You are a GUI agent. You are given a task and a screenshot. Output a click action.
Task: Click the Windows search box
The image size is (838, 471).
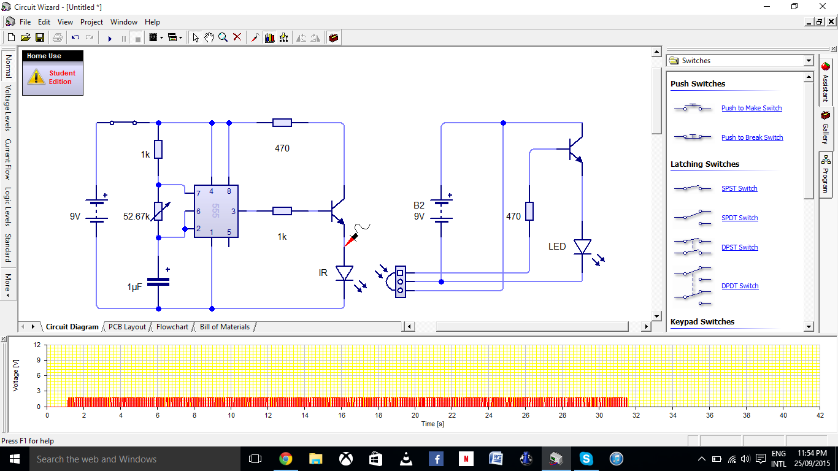tap(134, 459)
